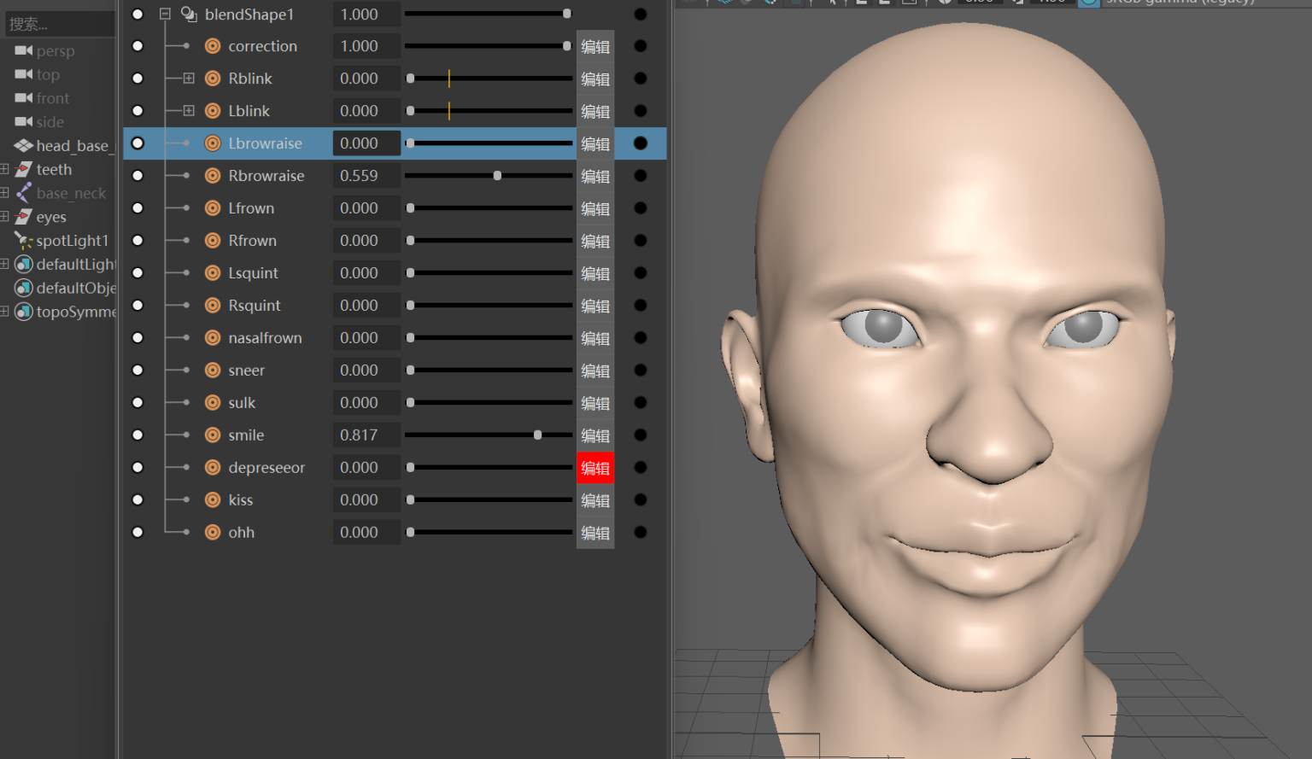1312x759 pixels.
Task: Click the smile target icon
Action: 213,435
